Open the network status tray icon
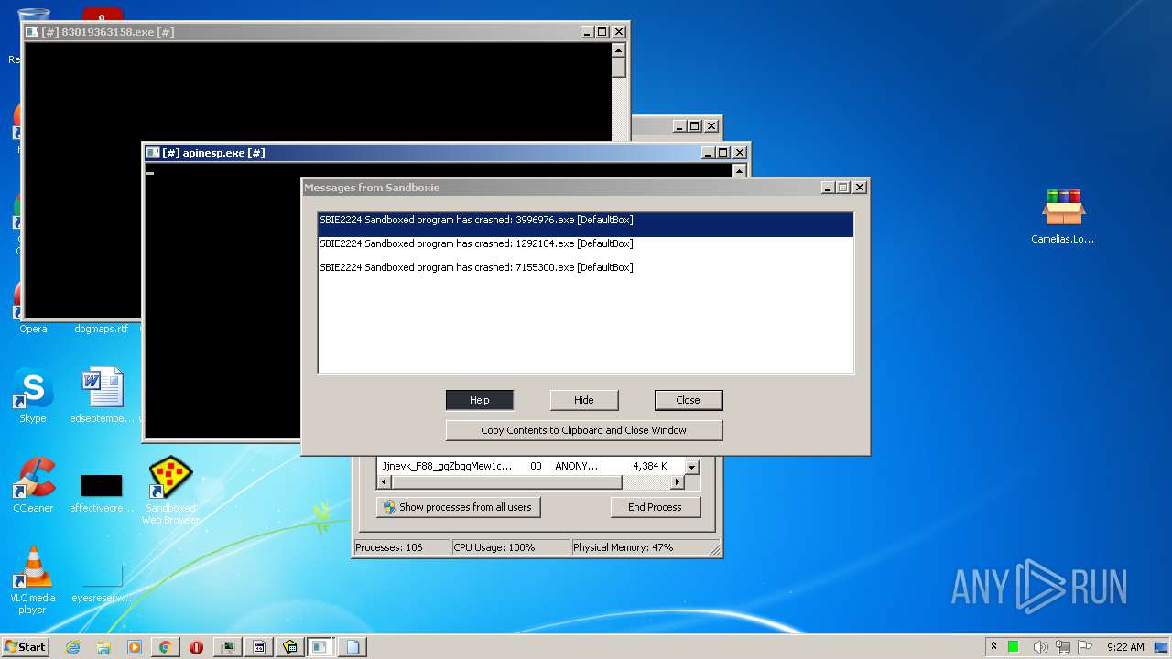Screen dimensions: 1172x659 (x=1063, y=647)
